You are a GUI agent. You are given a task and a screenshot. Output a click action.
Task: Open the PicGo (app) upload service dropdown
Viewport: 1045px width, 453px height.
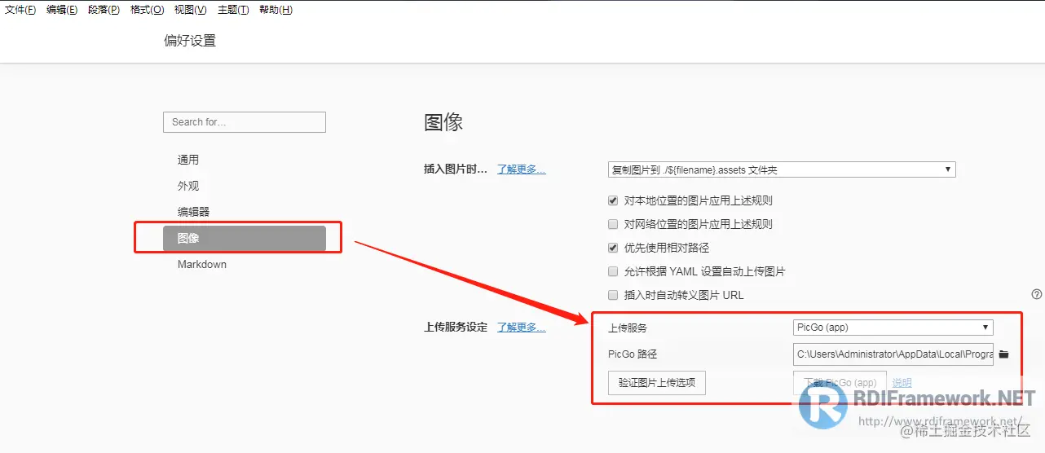(893, 328)
